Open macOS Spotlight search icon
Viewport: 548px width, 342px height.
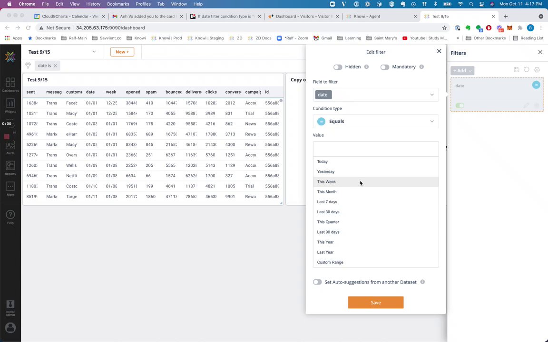click(x=471, y=4)
